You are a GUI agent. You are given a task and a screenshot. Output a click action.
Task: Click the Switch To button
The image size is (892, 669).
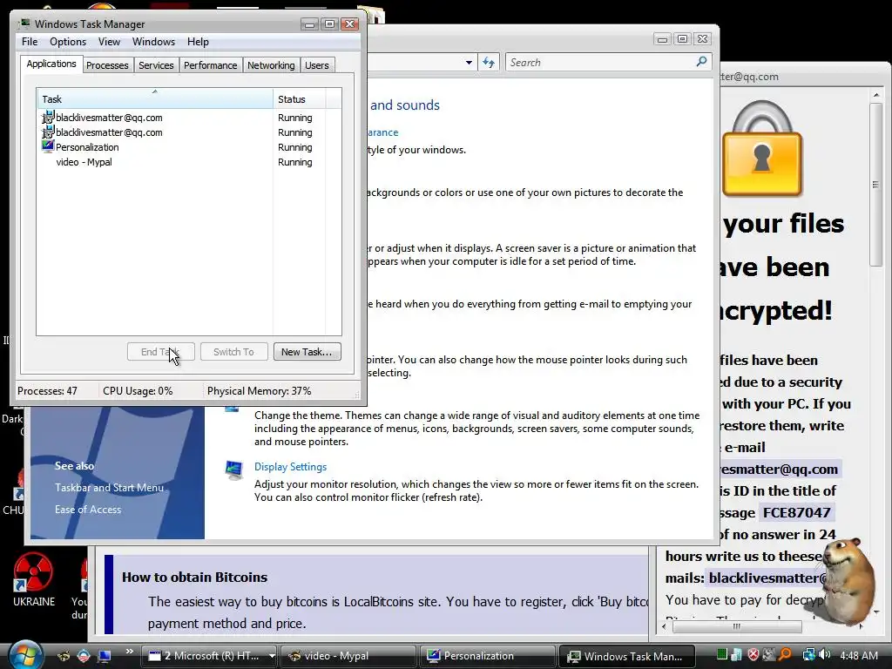pyautogui.click(x=233, y=352)
